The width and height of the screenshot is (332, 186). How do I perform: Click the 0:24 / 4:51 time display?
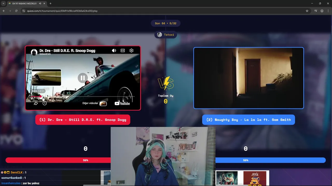[x=38, y=91]
